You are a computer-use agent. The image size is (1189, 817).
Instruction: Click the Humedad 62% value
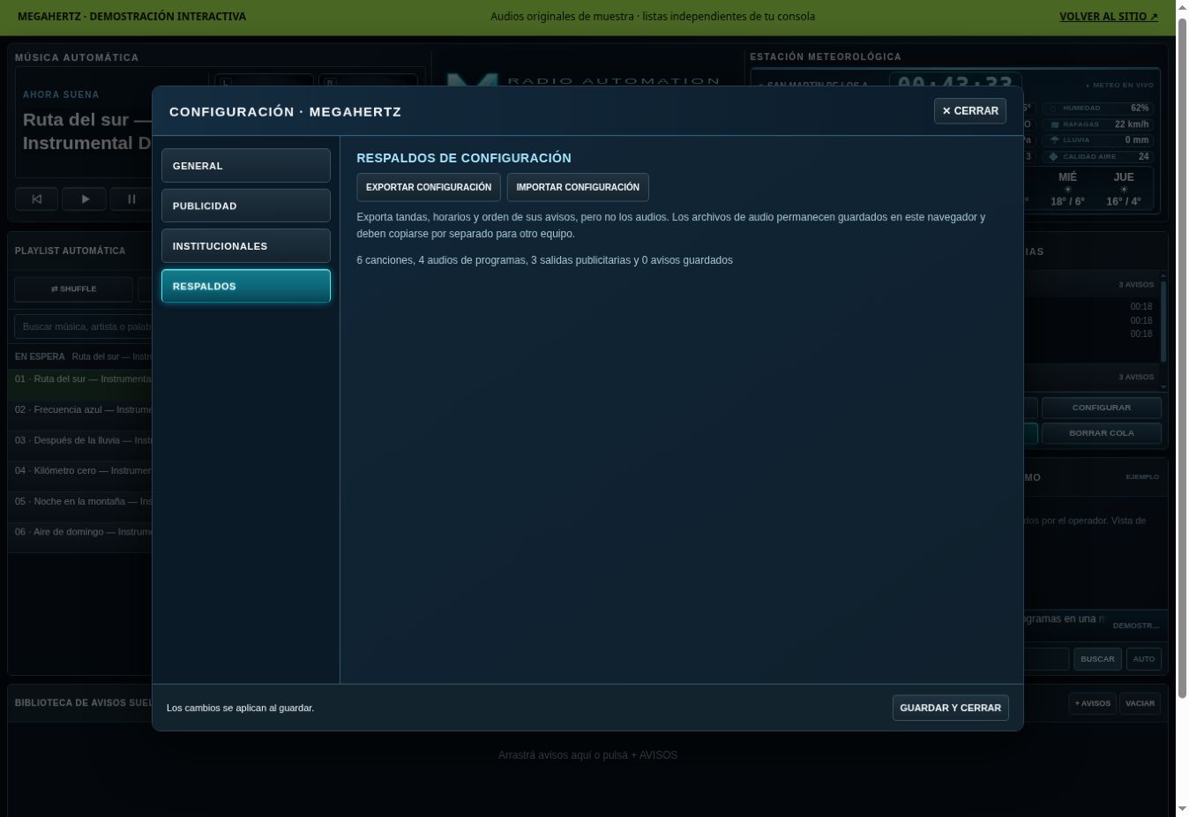pos(1140,109)
